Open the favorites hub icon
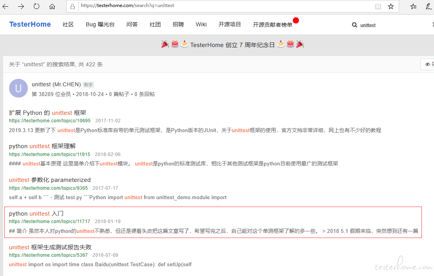Screen dimensions: 434x276 click(413, 7)
